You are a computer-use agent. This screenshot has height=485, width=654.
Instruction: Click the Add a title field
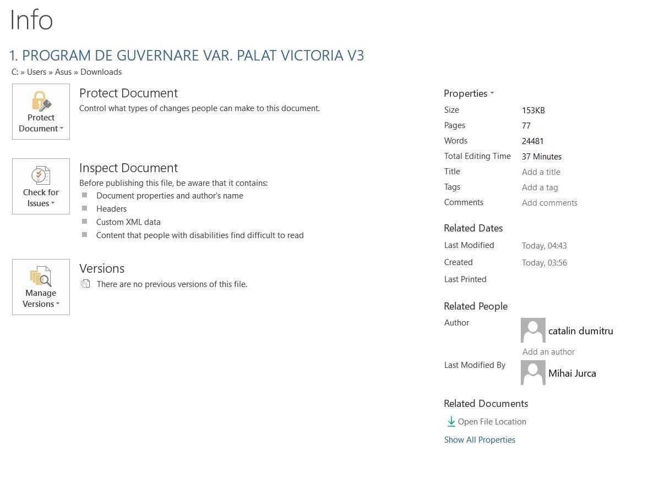point(541,172)
